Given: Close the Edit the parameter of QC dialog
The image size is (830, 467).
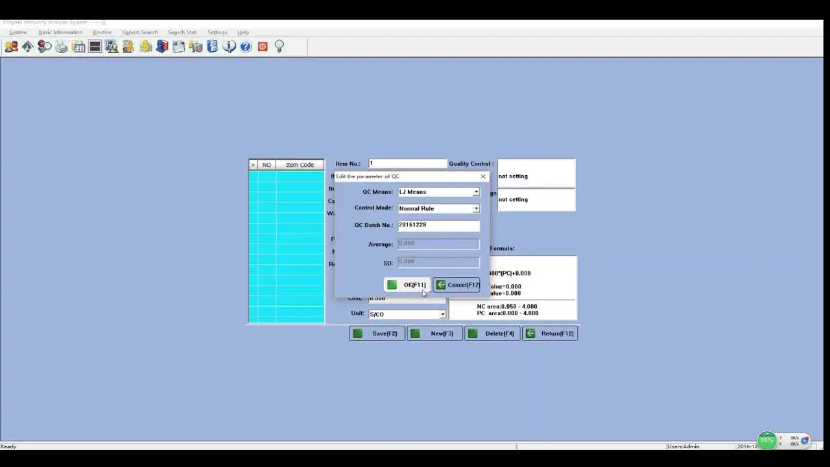Looking at the screenshot, I should pyautogui.click(x=482, y=176).
